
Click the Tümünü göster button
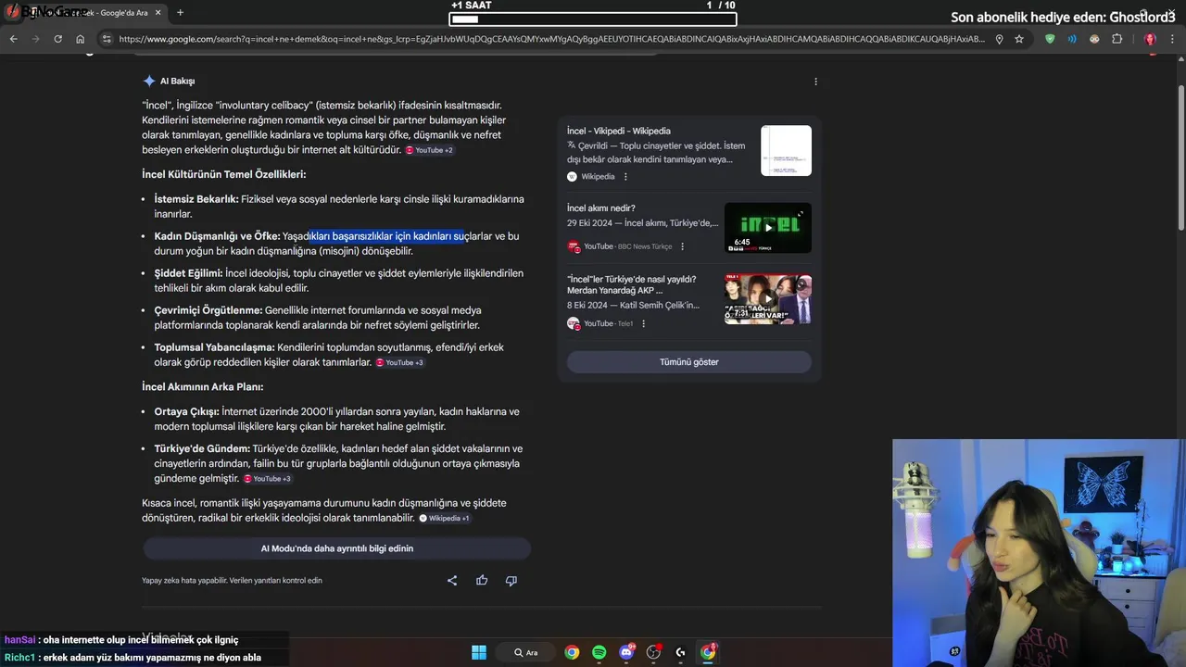[x=689, y=362]
